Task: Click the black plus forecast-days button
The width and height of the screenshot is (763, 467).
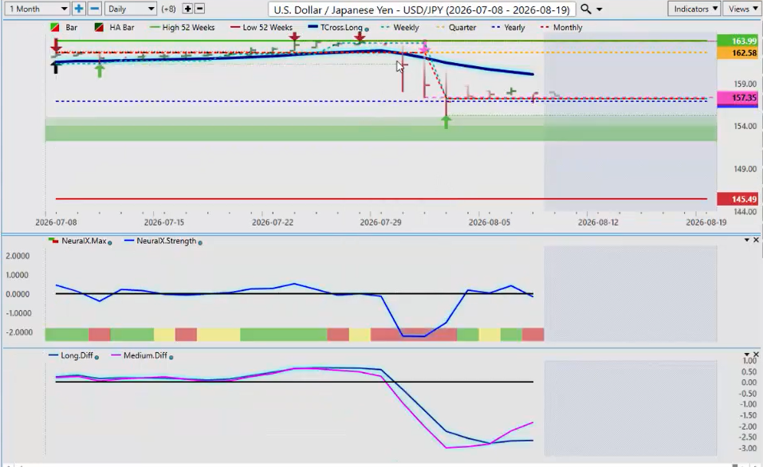Action: [x=187, y=9]
